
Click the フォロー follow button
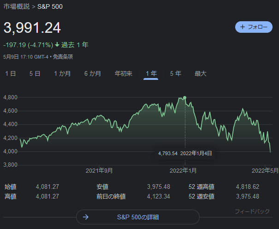(254, 27)
